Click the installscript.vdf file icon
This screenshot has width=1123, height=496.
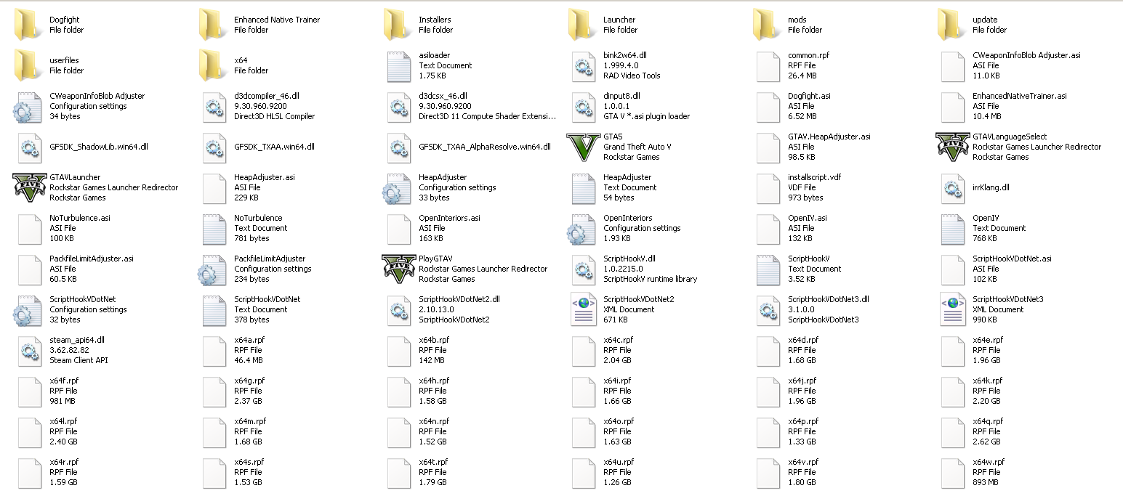click(x=768, y=187)
